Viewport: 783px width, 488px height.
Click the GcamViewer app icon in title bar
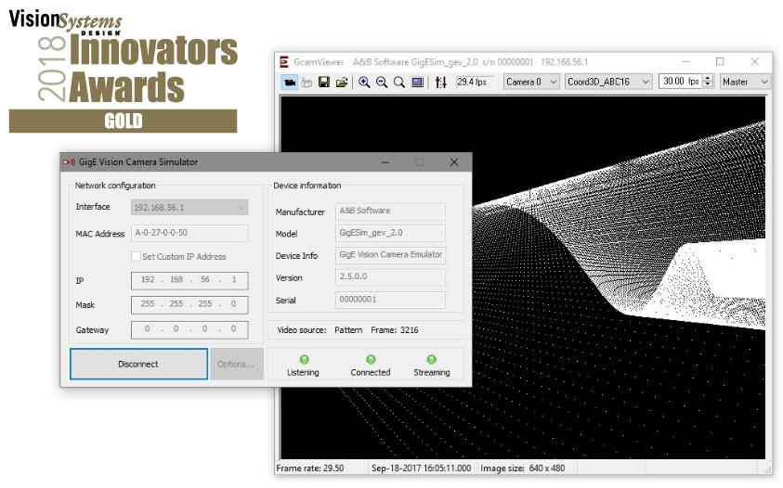click(x=284, y=62)
